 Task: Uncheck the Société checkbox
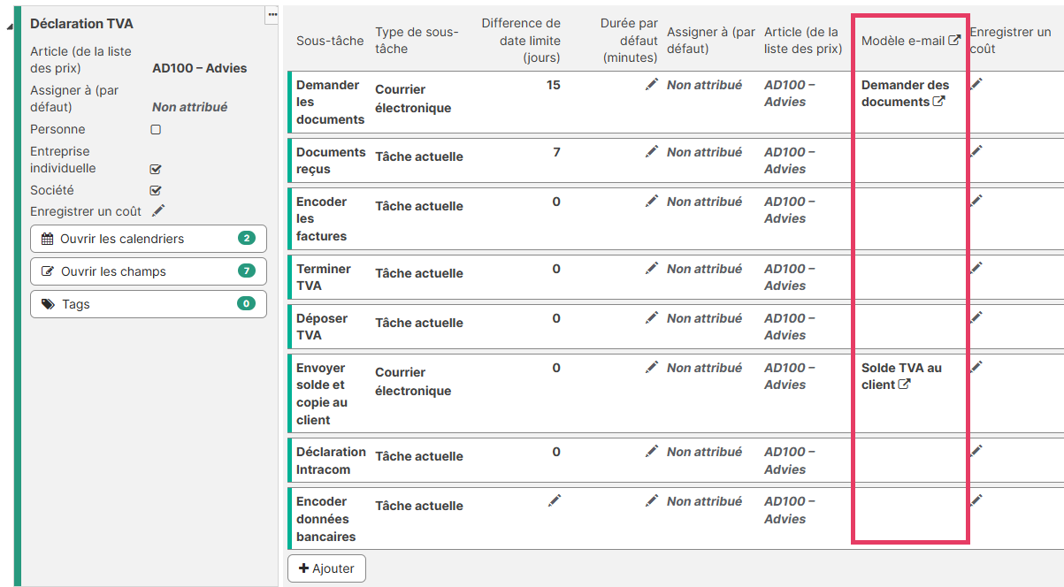156,190
